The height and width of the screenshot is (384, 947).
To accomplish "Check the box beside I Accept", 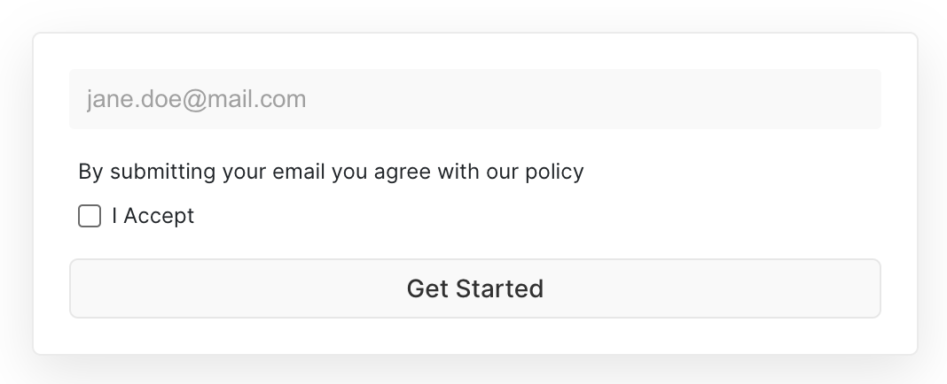I will click(x=90, y=216).
